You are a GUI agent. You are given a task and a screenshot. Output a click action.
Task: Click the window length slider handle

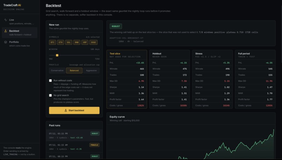point(57,55)
